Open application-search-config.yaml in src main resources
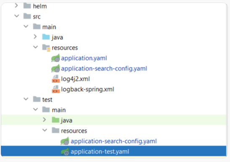Screen dimensions: 230x162 [104, 69]
